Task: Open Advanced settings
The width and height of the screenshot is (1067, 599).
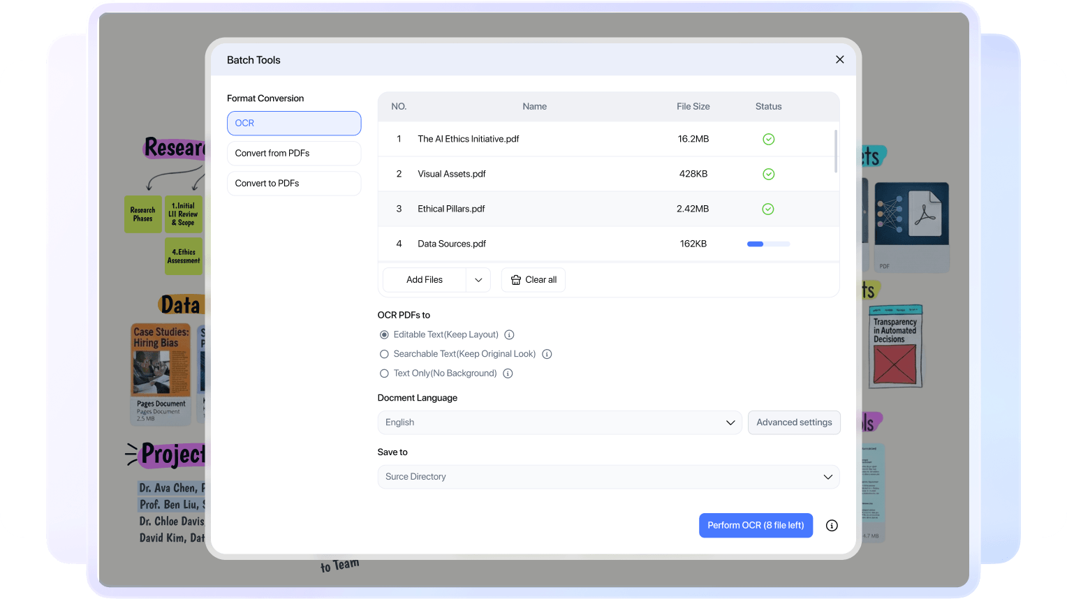Action: [x=794, y=422]
